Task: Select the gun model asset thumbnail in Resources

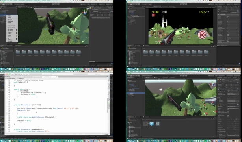Action: click(145, 124)
